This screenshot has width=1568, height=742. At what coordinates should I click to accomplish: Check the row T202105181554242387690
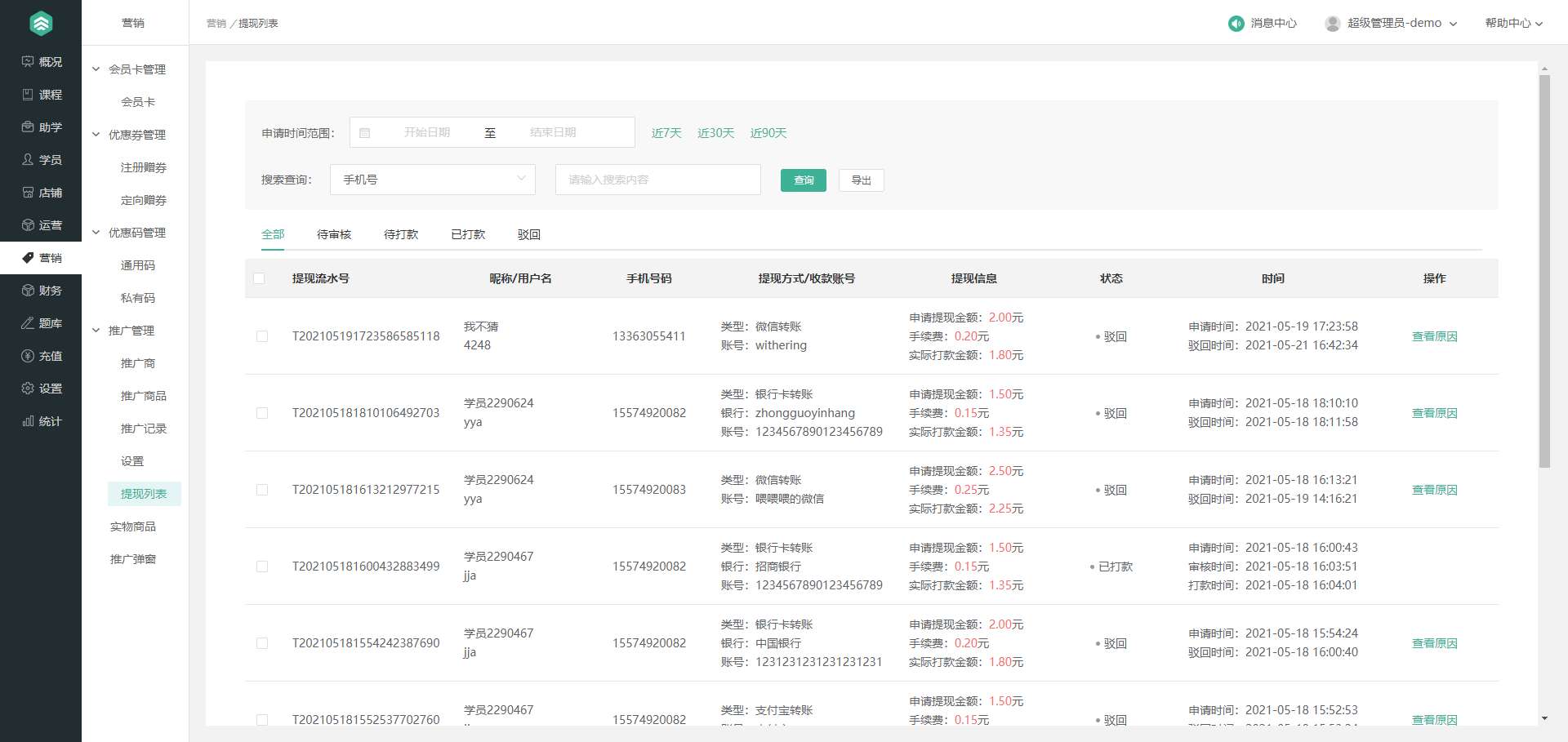[x=262, y=643]
